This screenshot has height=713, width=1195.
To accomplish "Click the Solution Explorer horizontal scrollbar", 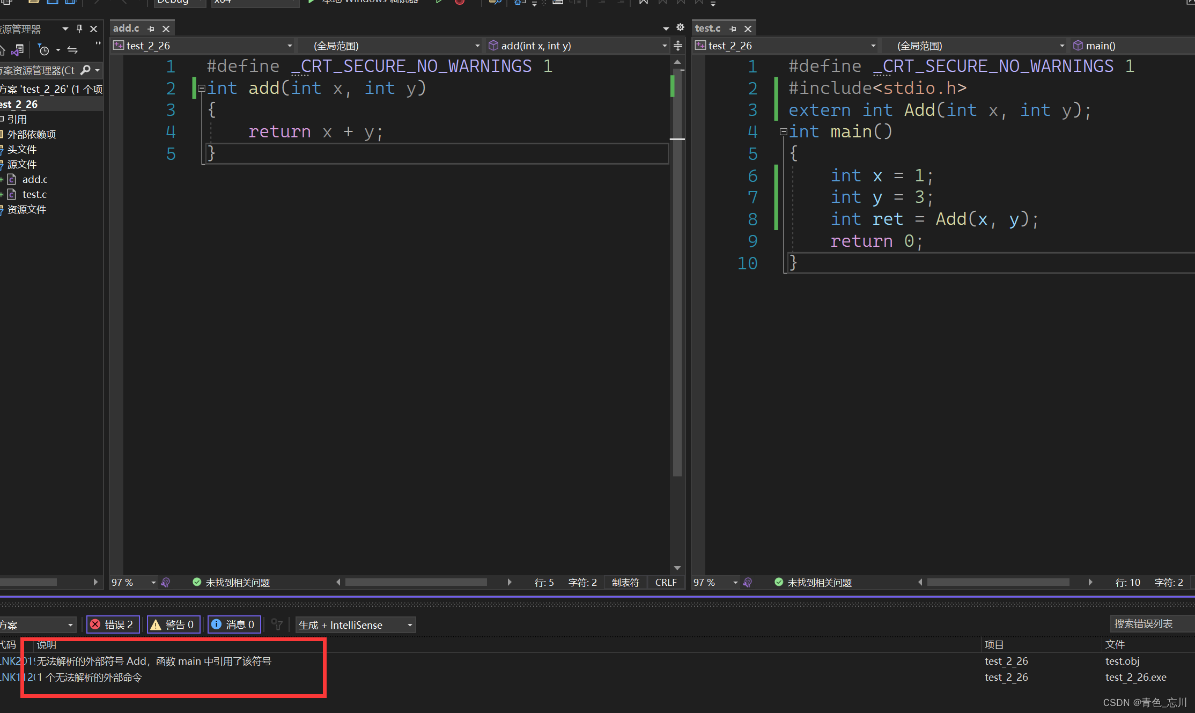I will (28, 582).
